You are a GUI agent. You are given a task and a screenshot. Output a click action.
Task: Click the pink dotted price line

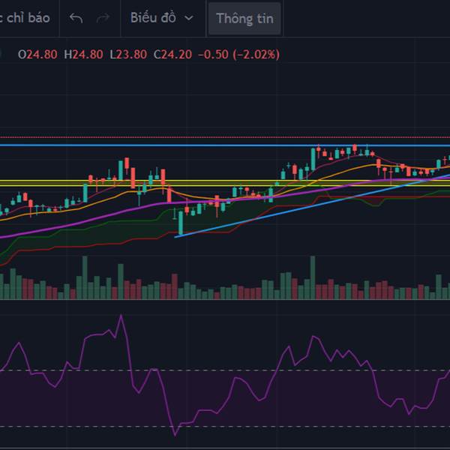coord(225,137)
